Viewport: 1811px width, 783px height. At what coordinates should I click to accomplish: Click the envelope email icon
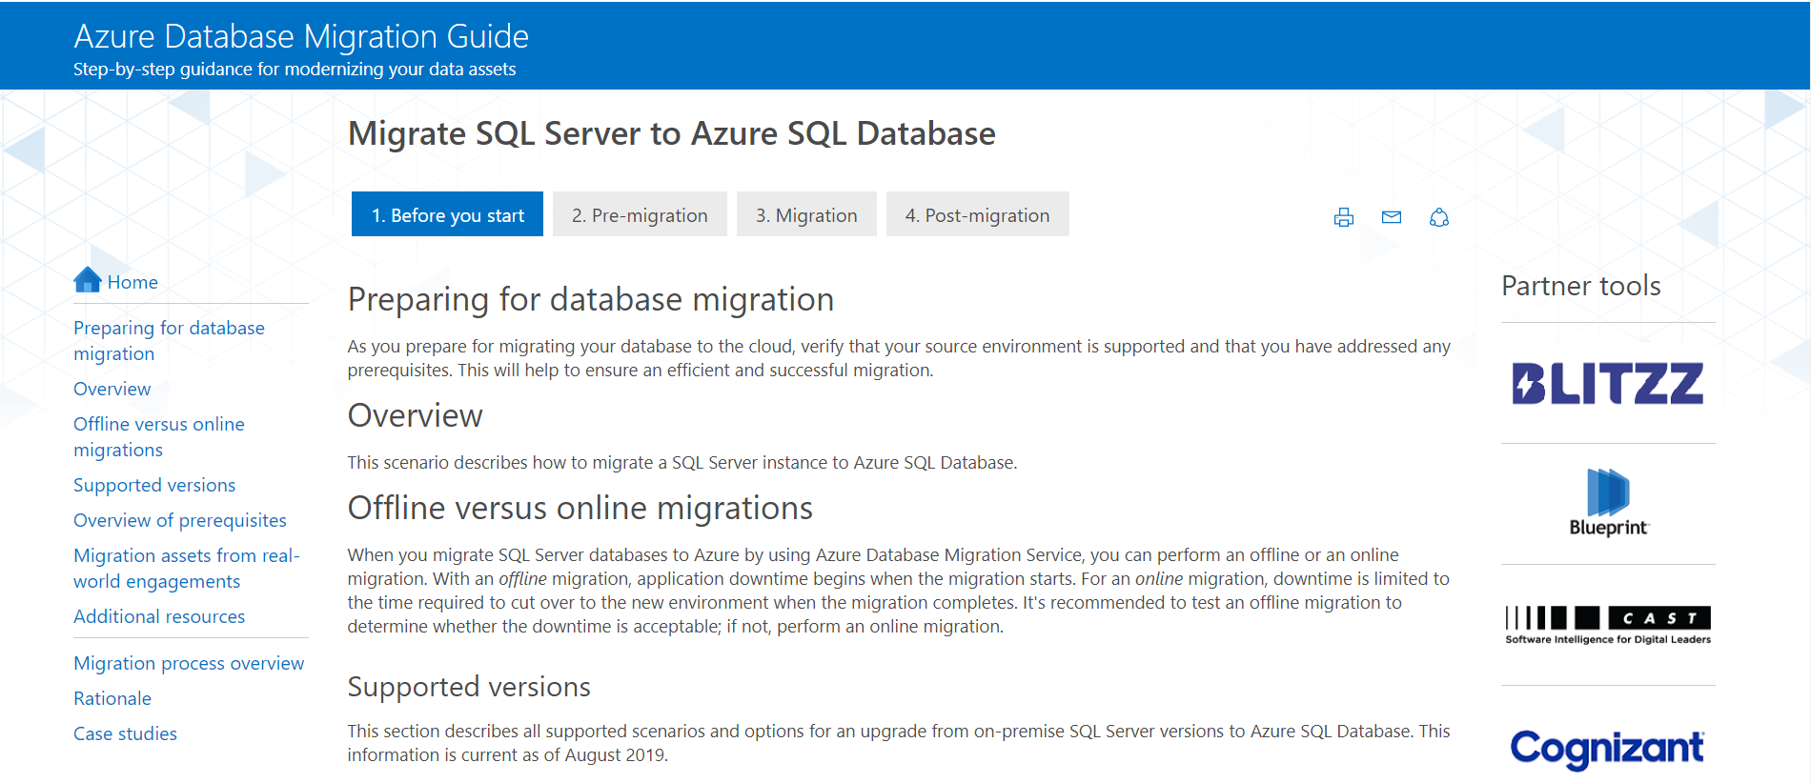(x=1391, y=217)
